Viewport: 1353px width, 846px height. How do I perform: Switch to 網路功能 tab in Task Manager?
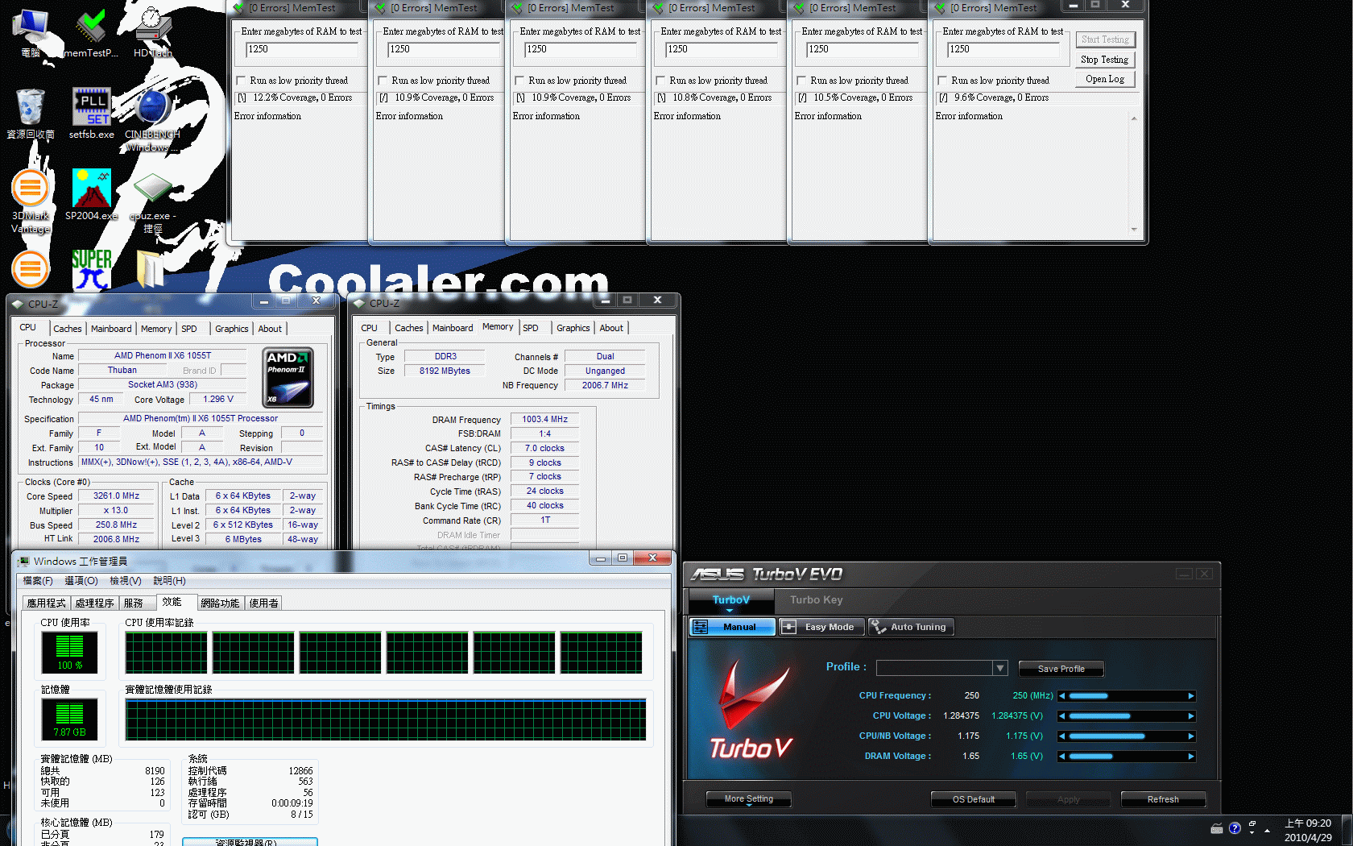tap(220, 603)
